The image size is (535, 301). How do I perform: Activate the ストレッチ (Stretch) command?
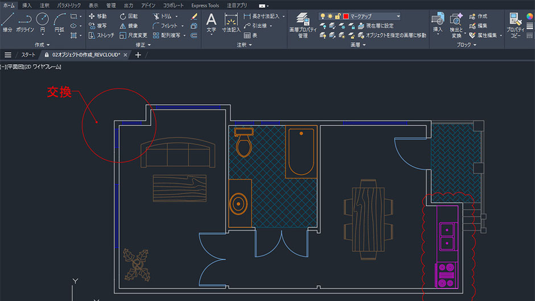click(x=101, y=35)
